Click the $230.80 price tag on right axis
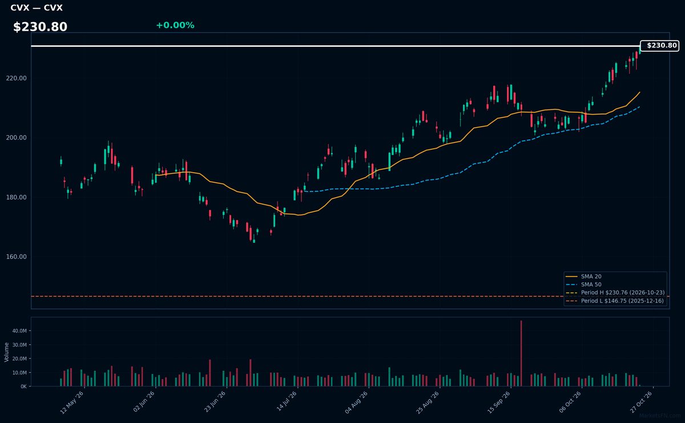The height and width of the screenshot is (423, 685). [x=660, y=46]
